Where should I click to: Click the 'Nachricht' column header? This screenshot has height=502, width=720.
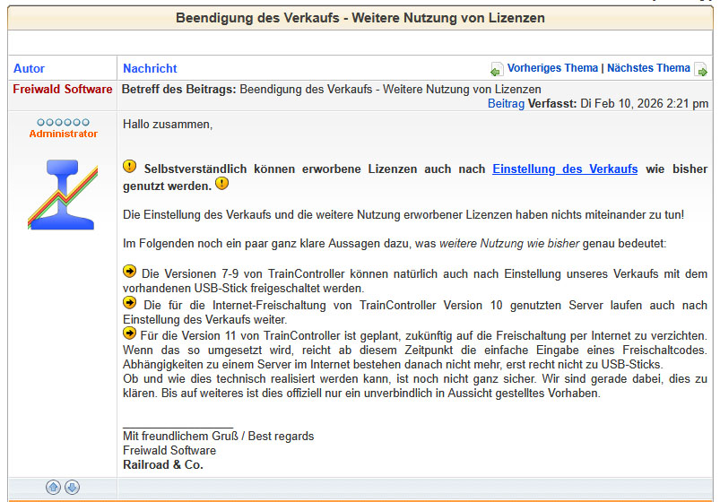[150, 68]
